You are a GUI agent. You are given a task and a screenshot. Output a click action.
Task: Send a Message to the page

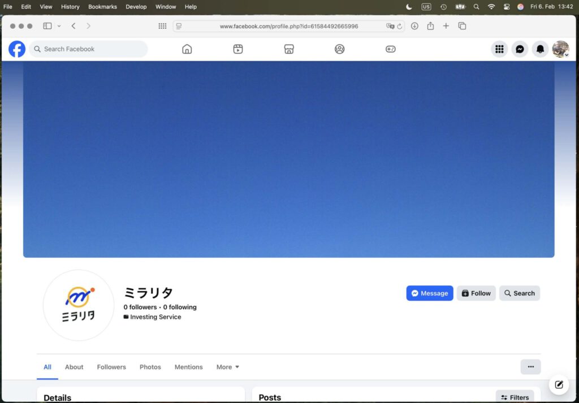pyautogui.click(x=430, y=293)
